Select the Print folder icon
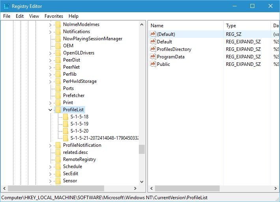This screenshot has width=280, height=202. click(x=58, y=103)
